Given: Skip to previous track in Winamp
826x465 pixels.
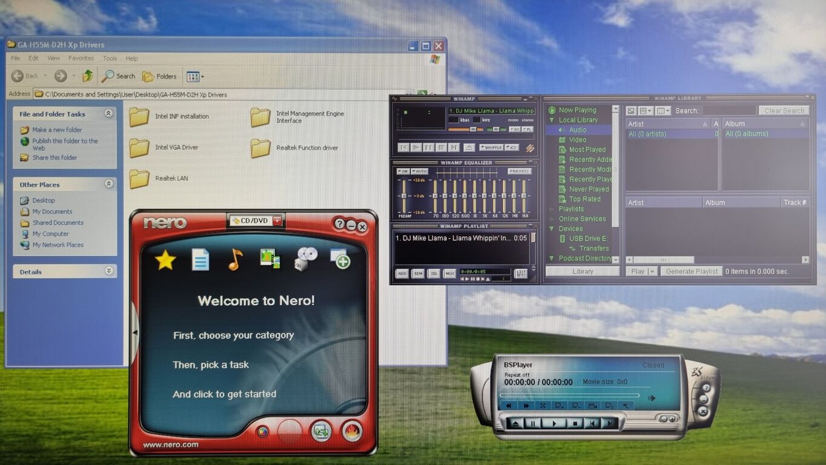Looking at the screenshot, I should tap(403, 147).
